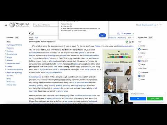Select Large text size radio
167x125 pixels.
click(x=140, y=53)
